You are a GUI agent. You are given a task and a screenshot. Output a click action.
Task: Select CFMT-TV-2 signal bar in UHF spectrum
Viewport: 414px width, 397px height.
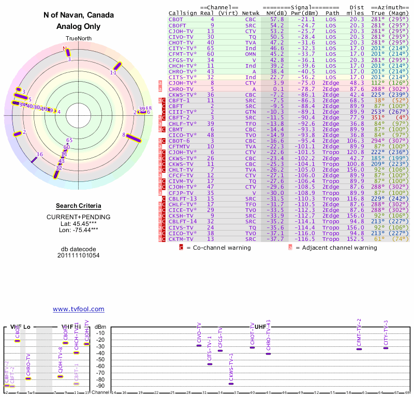click(359, 349)
